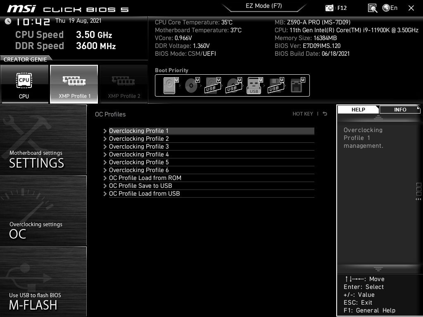Expand OC Profile Load from USB arrow

(105, 194)
